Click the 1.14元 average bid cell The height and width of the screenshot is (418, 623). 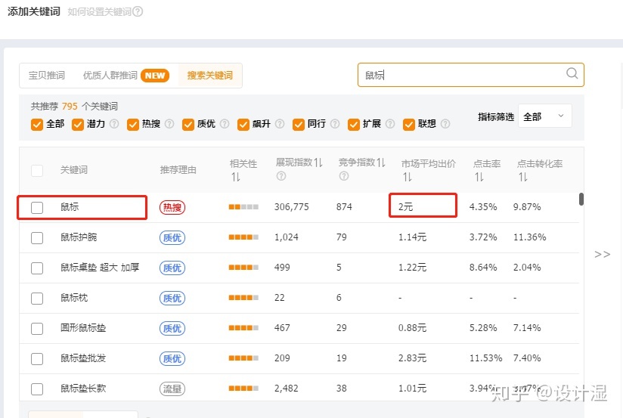click(x=412, y=237)
